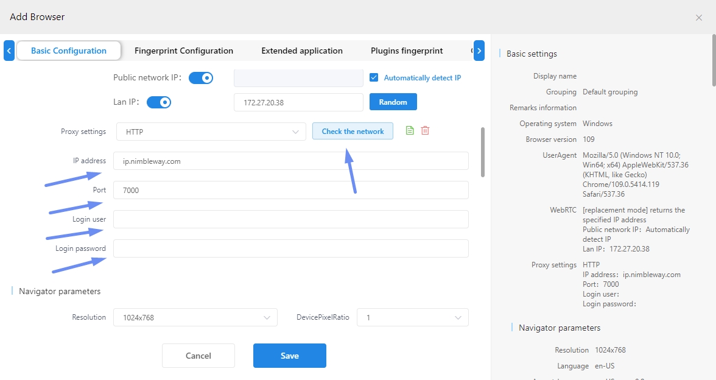This screenshot has height=380, width=716.
Task: Toggle the Lan IP switch
Action: point(159,102)
